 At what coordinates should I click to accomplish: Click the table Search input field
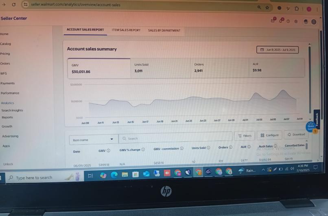tap(175, 137)
